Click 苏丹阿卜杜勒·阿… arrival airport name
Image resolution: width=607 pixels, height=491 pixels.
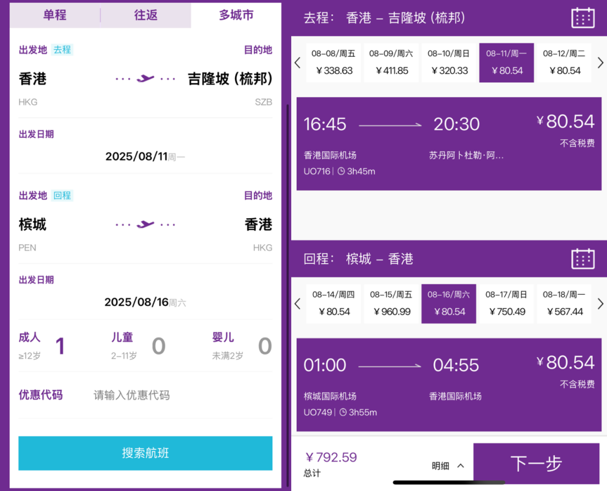tap(466, 155)
